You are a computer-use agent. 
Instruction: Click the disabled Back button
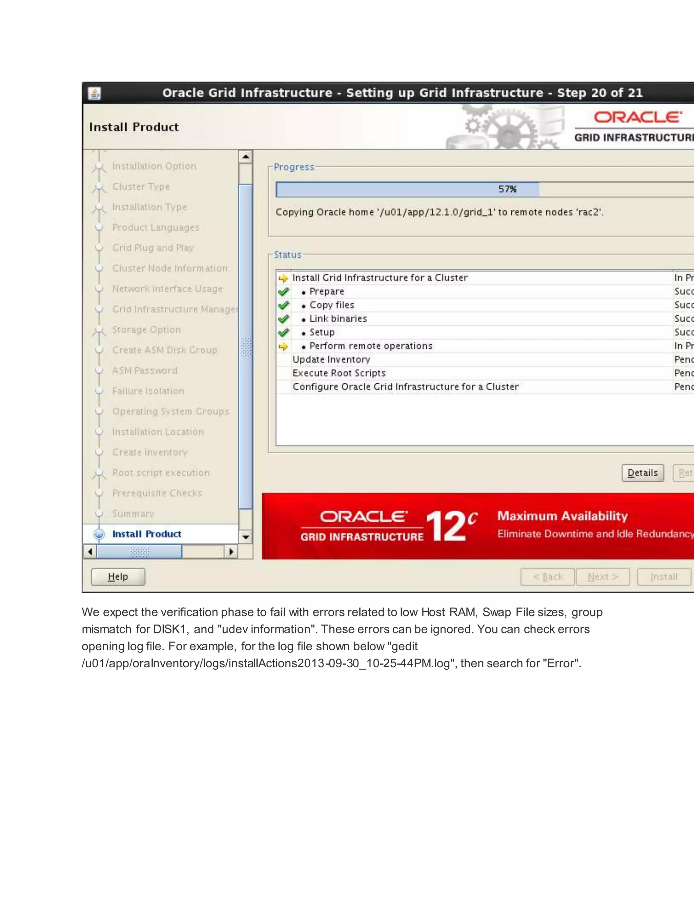click(x=547, y=577)
